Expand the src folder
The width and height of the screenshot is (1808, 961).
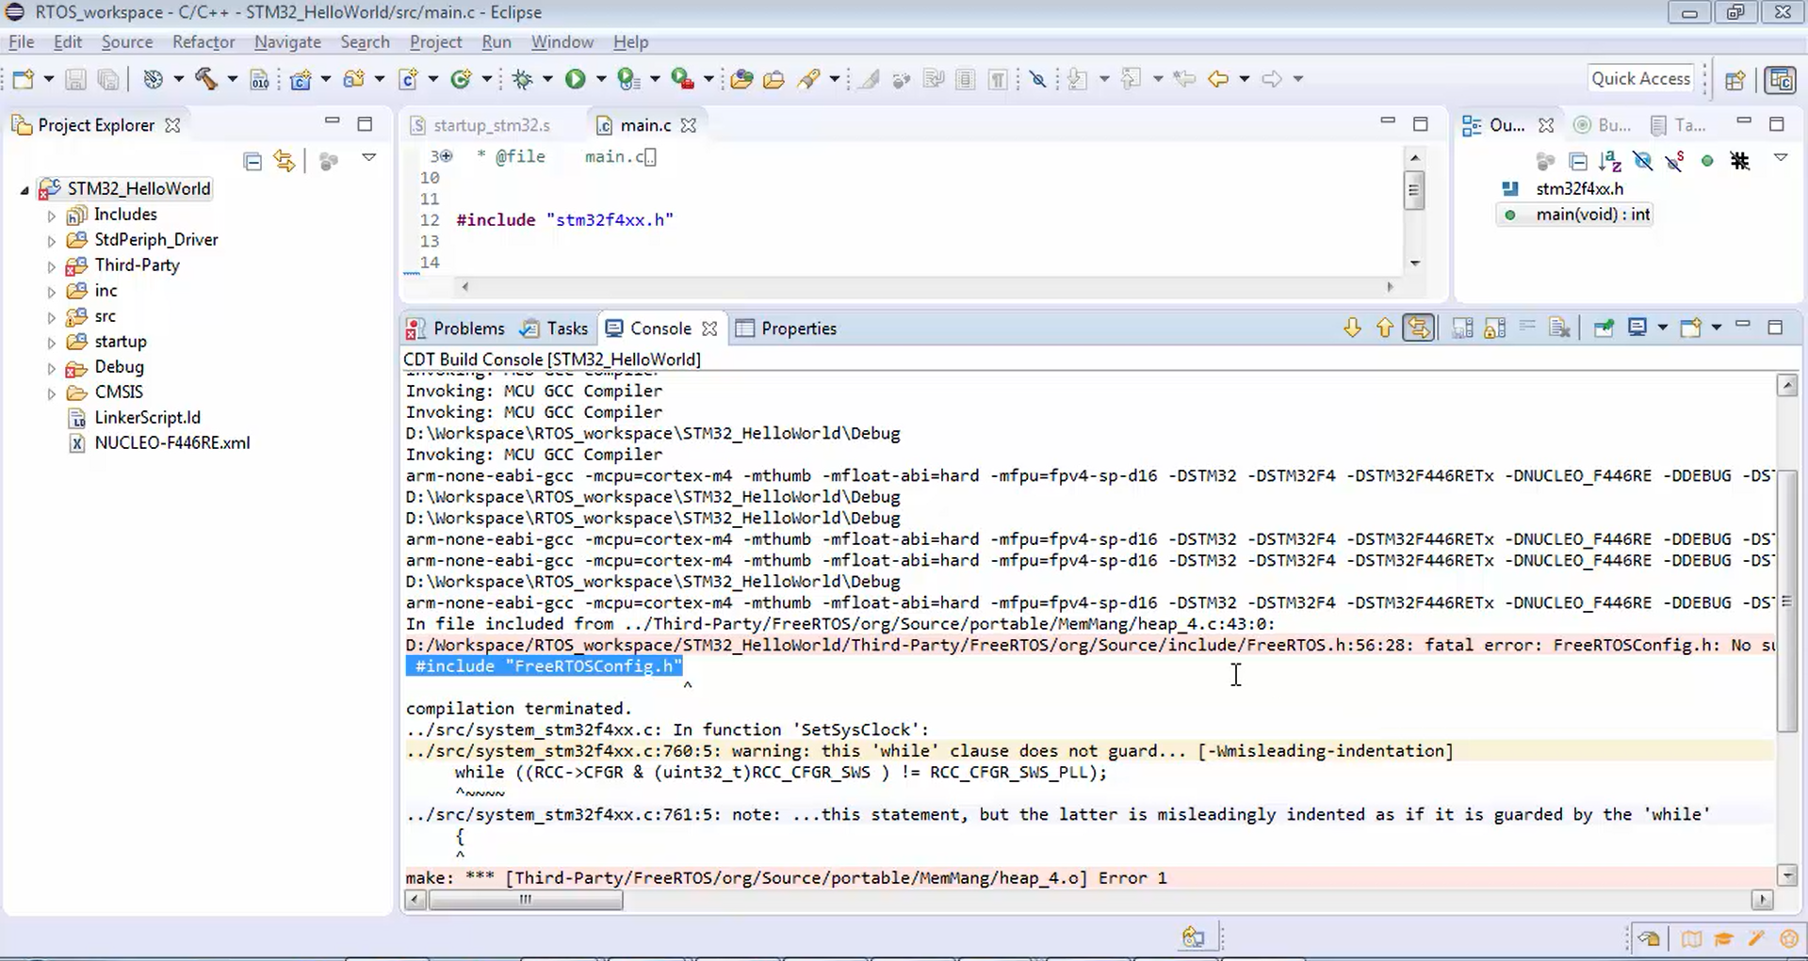[x=52, y=317]
